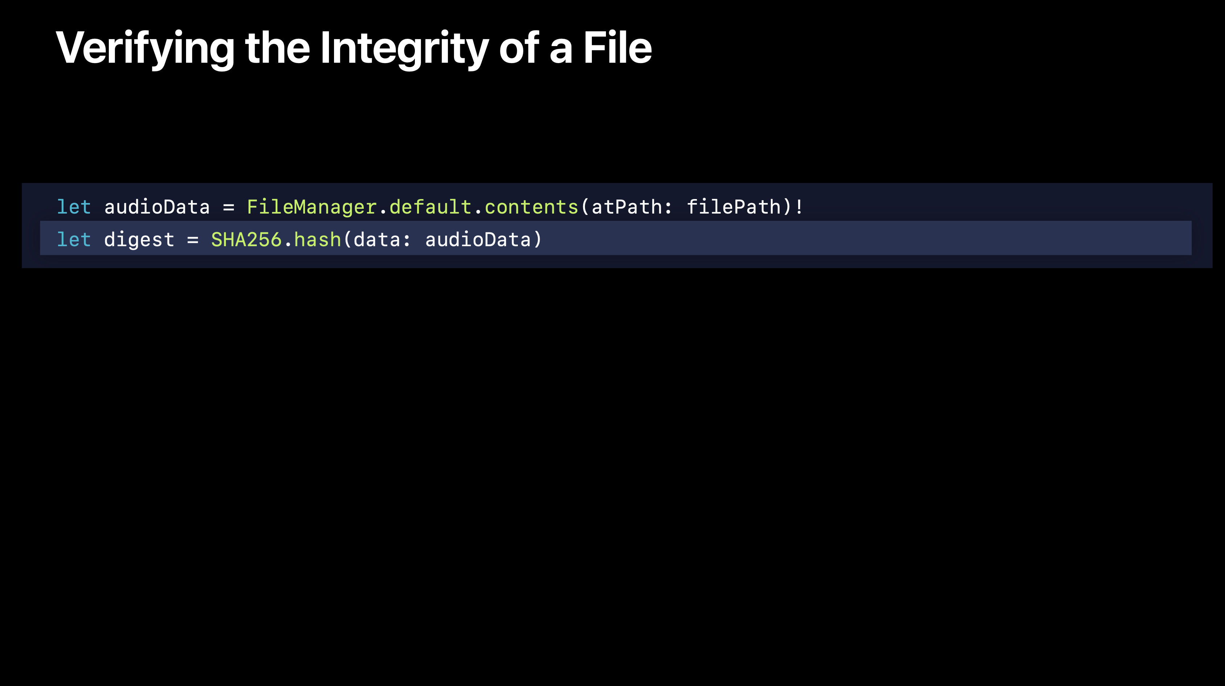Click the '(data: audioData)' argument text
The image size is (1225, 686).
pyautogui.click(x=442, y=240)
